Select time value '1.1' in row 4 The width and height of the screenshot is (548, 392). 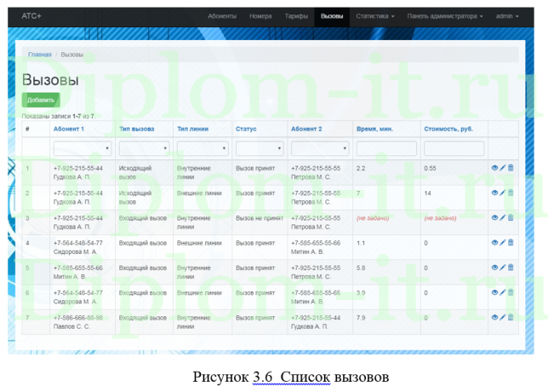click(361, 243)
